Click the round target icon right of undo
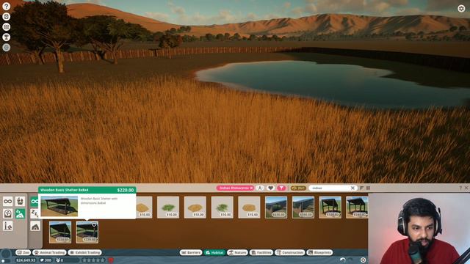 [x=363, y=260]
